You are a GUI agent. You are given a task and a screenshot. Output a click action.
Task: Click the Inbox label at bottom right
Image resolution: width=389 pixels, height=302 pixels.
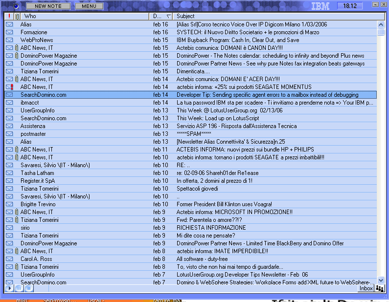coord(366,288)
